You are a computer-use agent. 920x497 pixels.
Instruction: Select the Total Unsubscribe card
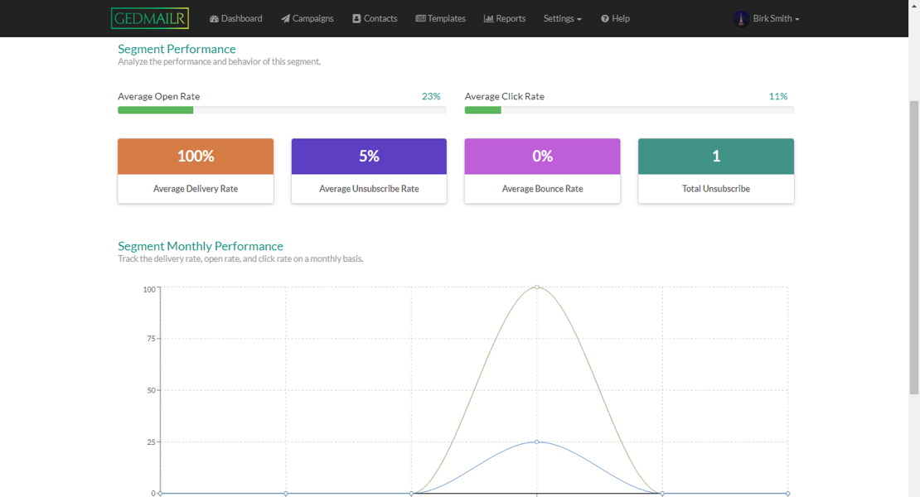715,171
